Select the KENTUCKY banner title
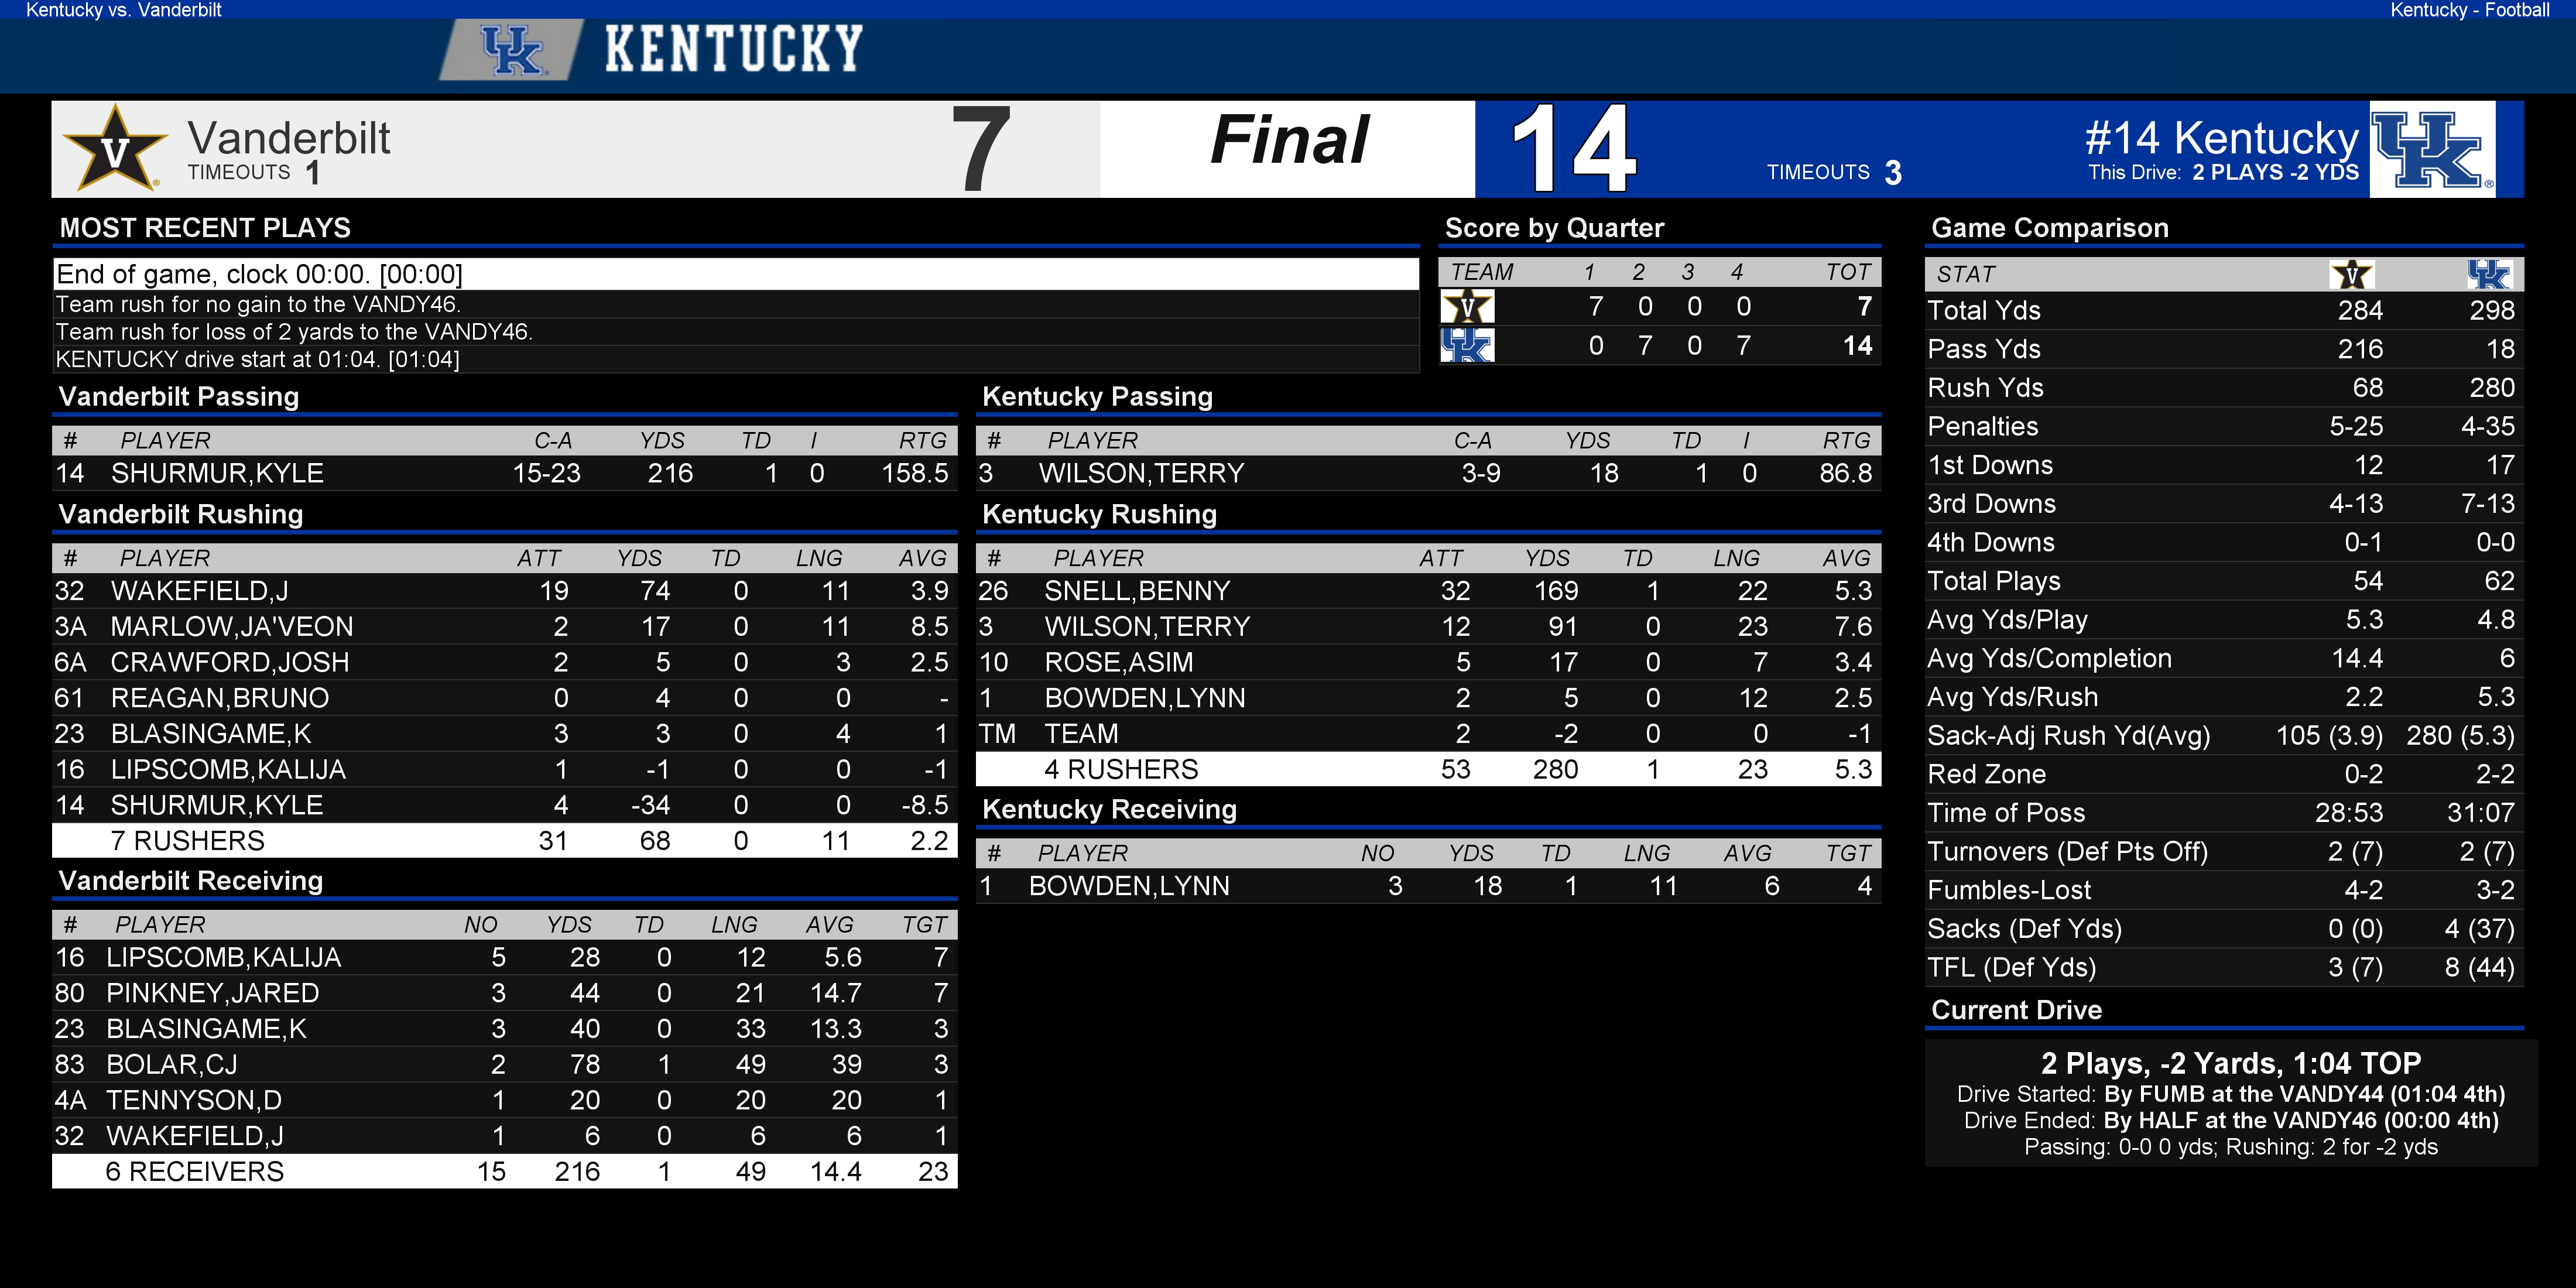The height and width of the screenshot is (1288, 2576). coord(733,49)
